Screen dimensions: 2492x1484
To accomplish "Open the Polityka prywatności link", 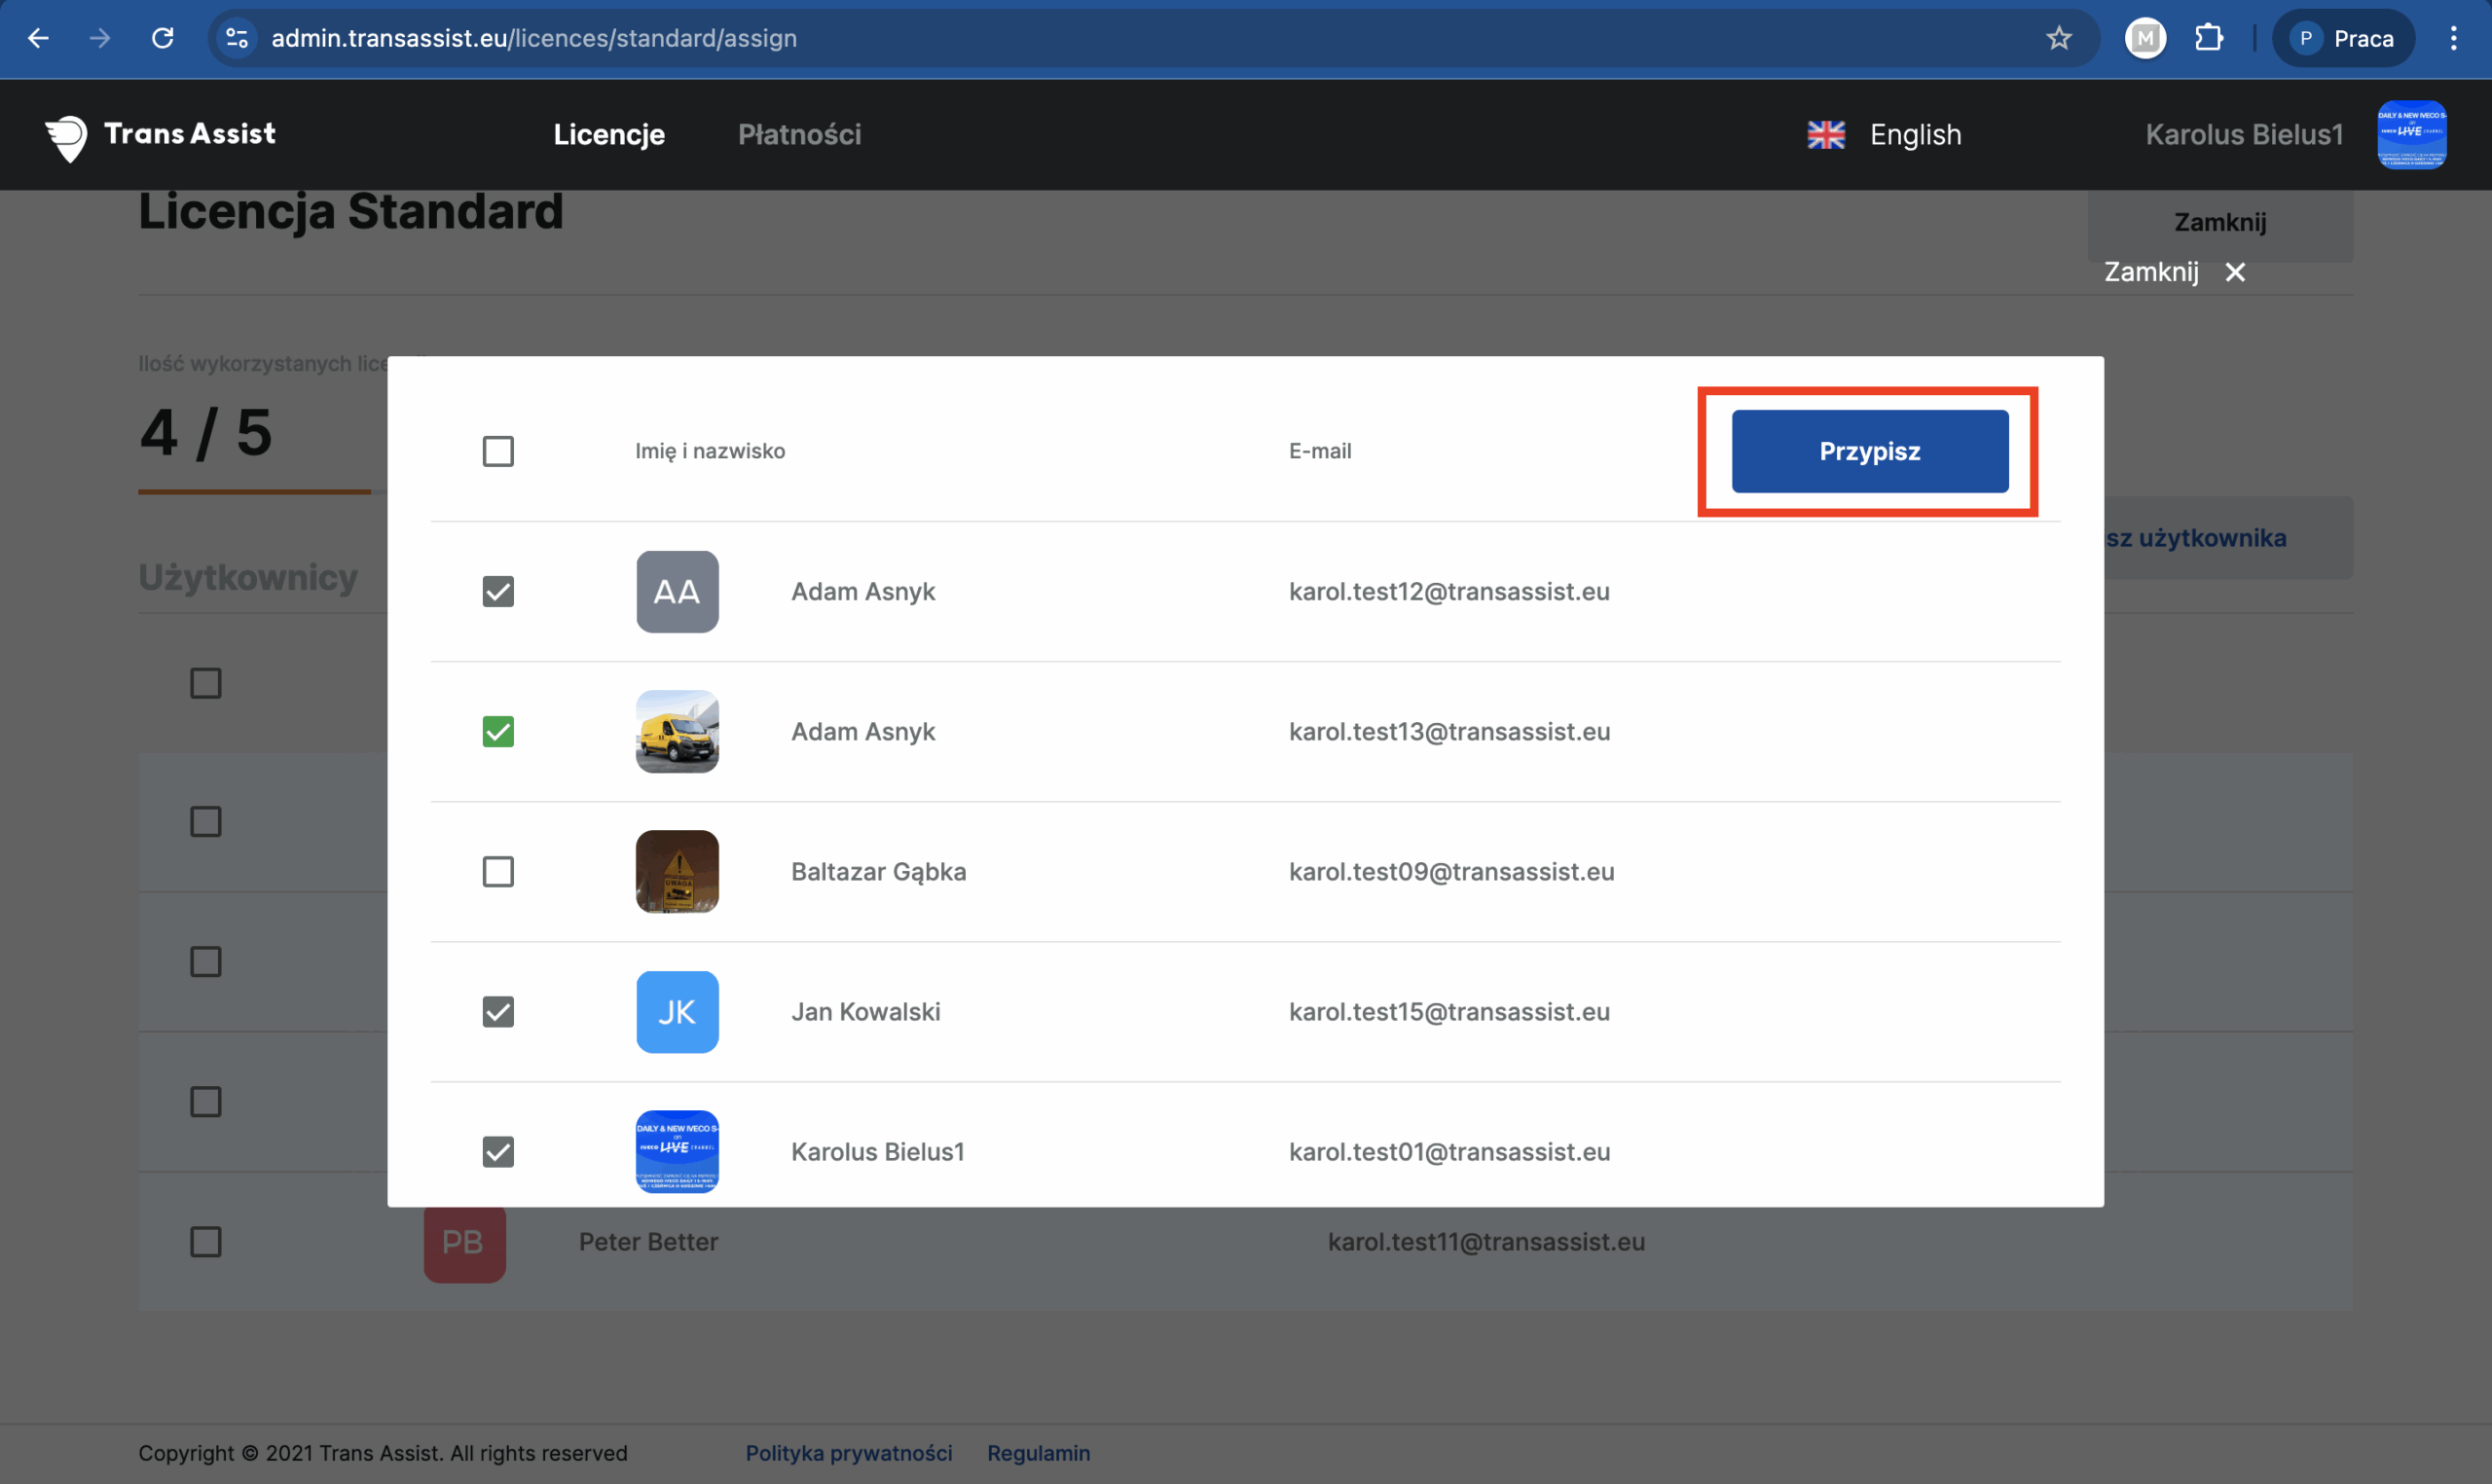I will [x=848, y=1453].
